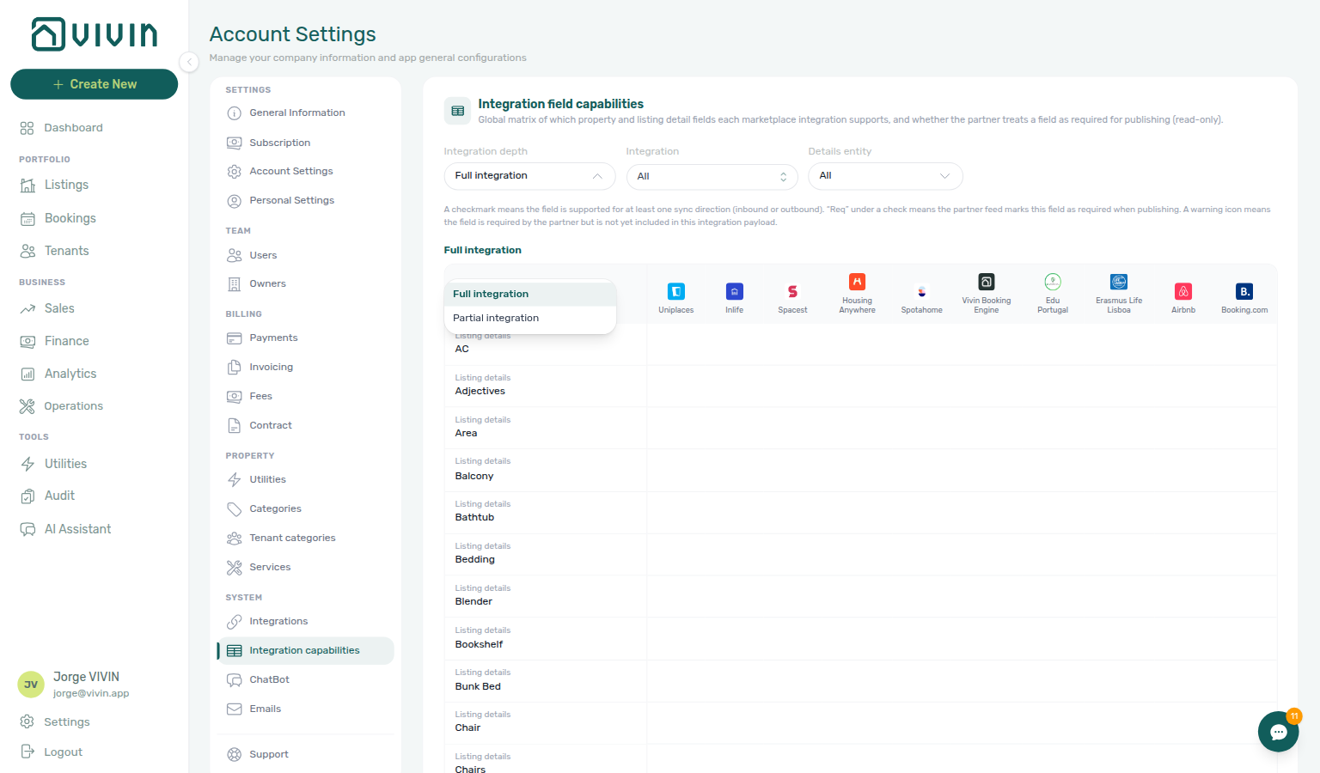Click Logout
Viewport: 1320px width, 773px height.
pos(63,752)
